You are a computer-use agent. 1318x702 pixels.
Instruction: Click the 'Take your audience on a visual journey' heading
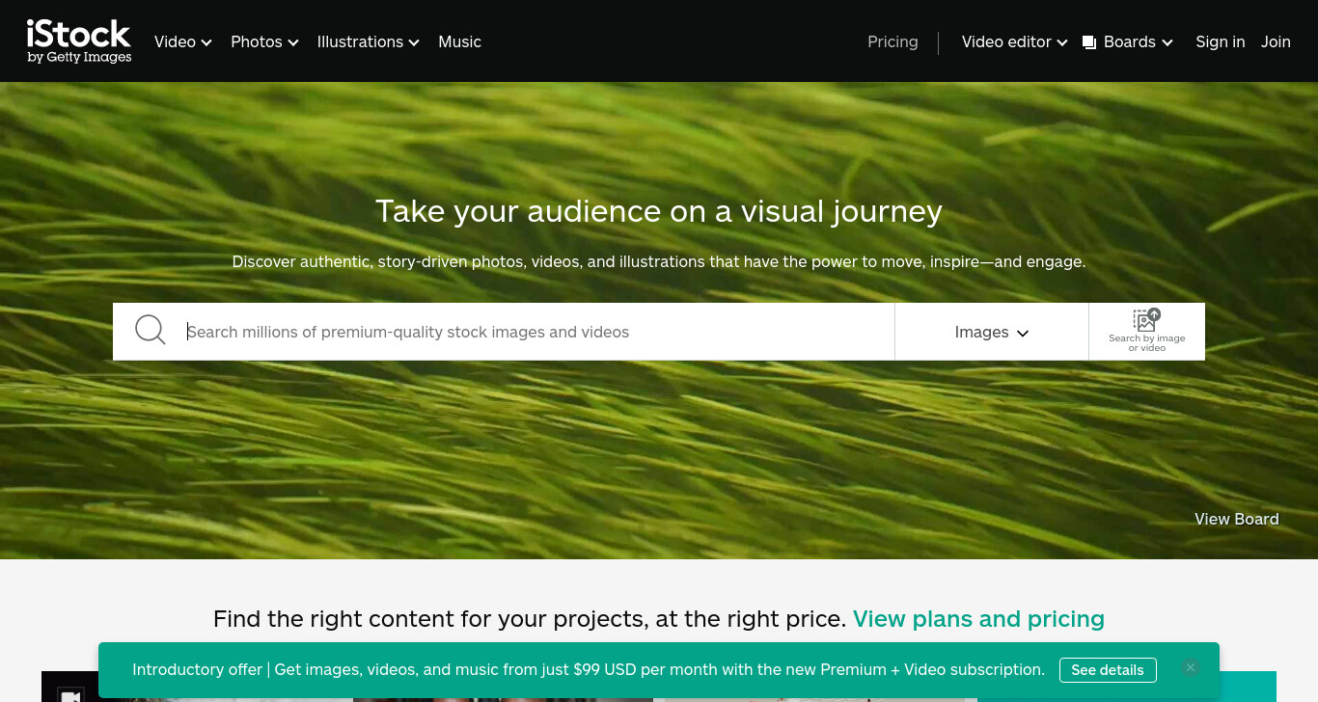point(659,211)
